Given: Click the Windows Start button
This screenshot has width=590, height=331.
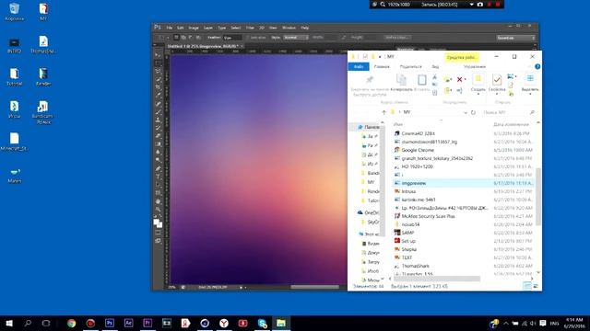Looking at the screenshot, I should pos(9,323).
